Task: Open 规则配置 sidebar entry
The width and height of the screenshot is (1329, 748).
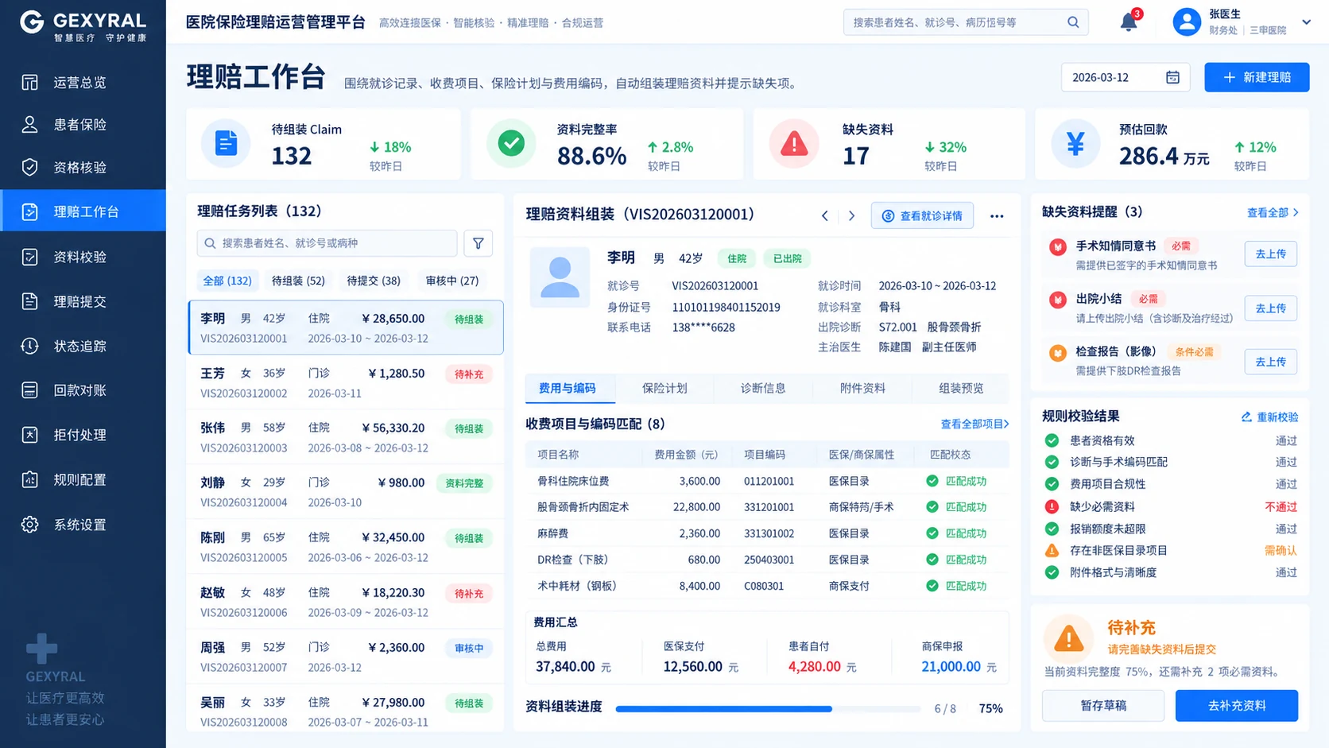Action: (83, 479)
